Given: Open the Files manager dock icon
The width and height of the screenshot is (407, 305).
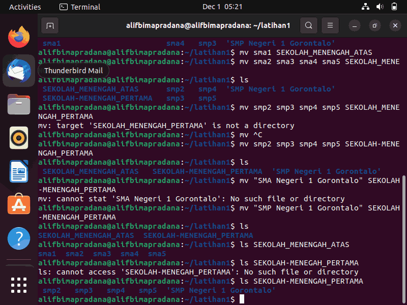Looking at the screenshot, I should pyautogui.click(x=19, y=104).
